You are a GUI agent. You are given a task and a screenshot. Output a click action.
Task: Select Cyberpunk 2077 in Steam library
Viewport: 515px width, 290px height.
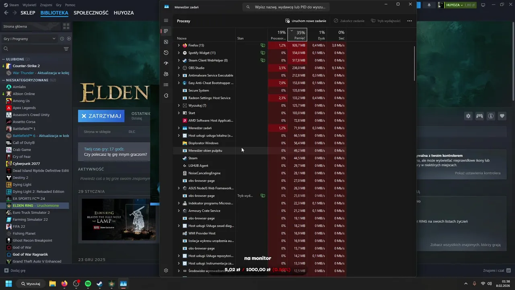pos(26,164)
